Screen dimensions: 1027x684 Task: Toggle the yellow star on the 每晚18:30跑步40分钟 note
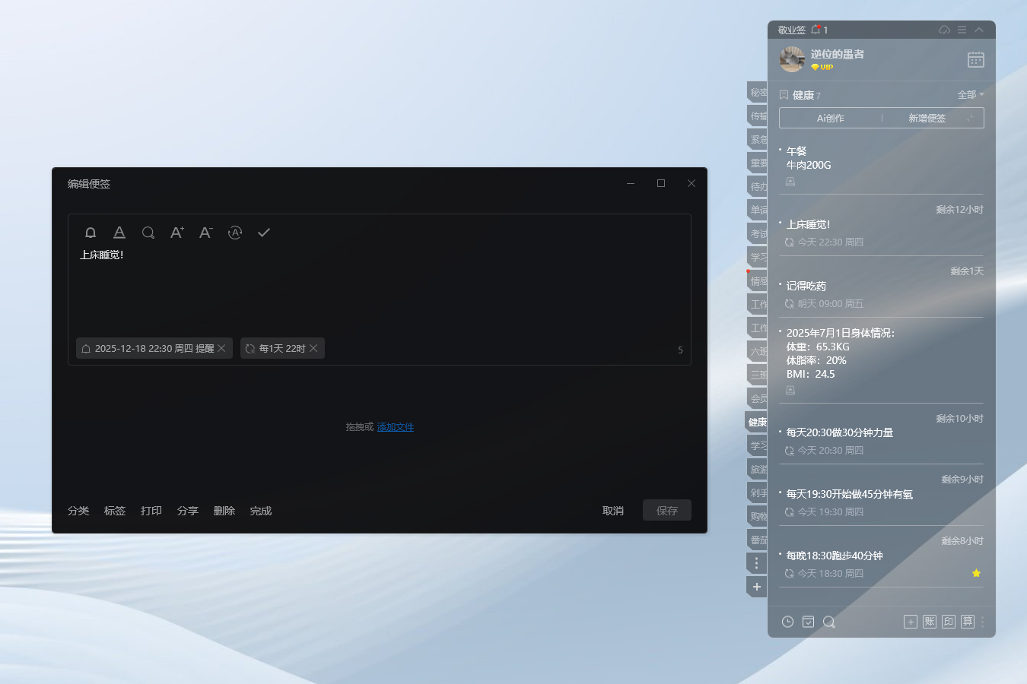pos(976,573)
